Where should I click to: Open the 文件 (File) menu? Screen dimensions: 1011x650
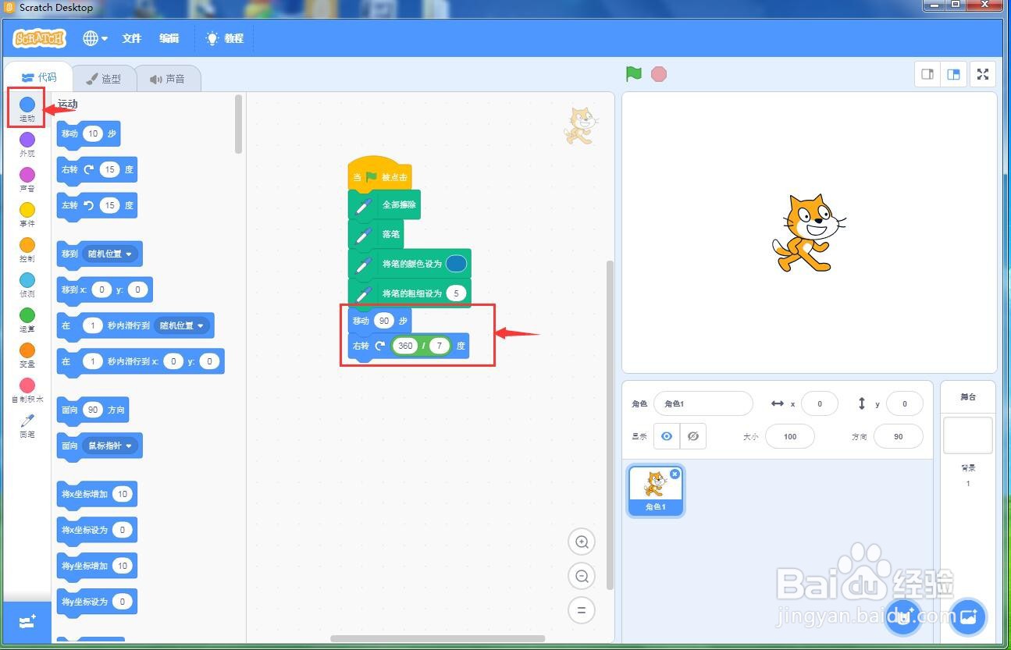(131, 37)
